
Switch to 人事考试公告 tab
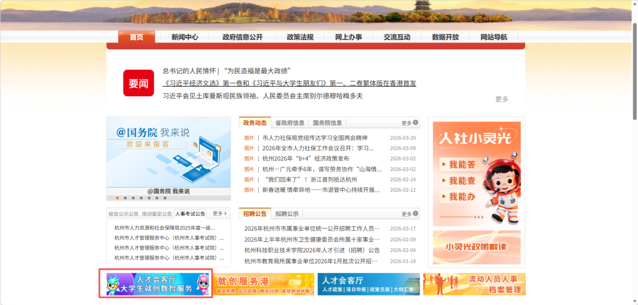pyautogui.click(x=190, y=213)
